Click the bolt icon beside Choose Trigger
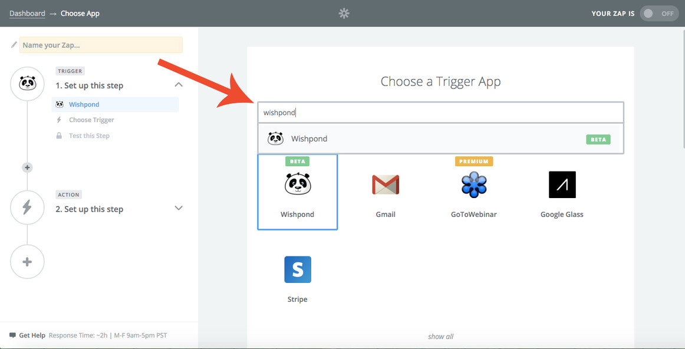685x349 pixels. [59, 120]
